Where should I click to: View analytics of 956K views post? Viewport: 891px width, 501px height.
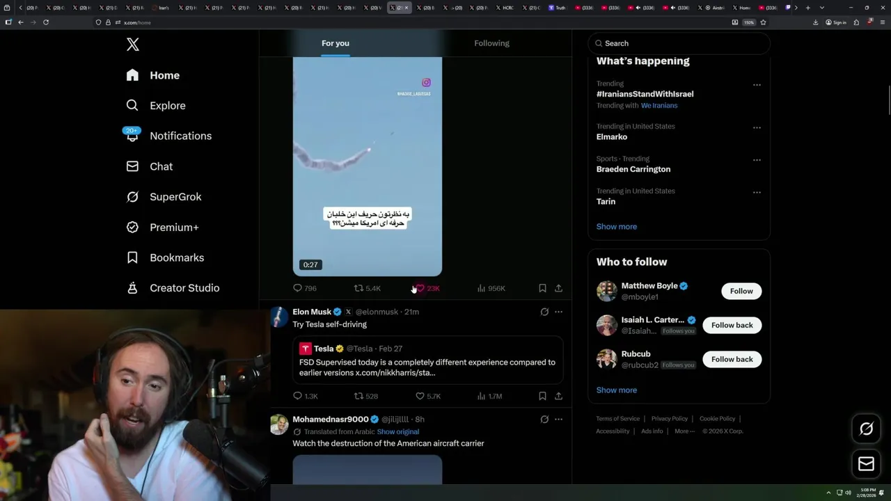(x=491, y=288)
